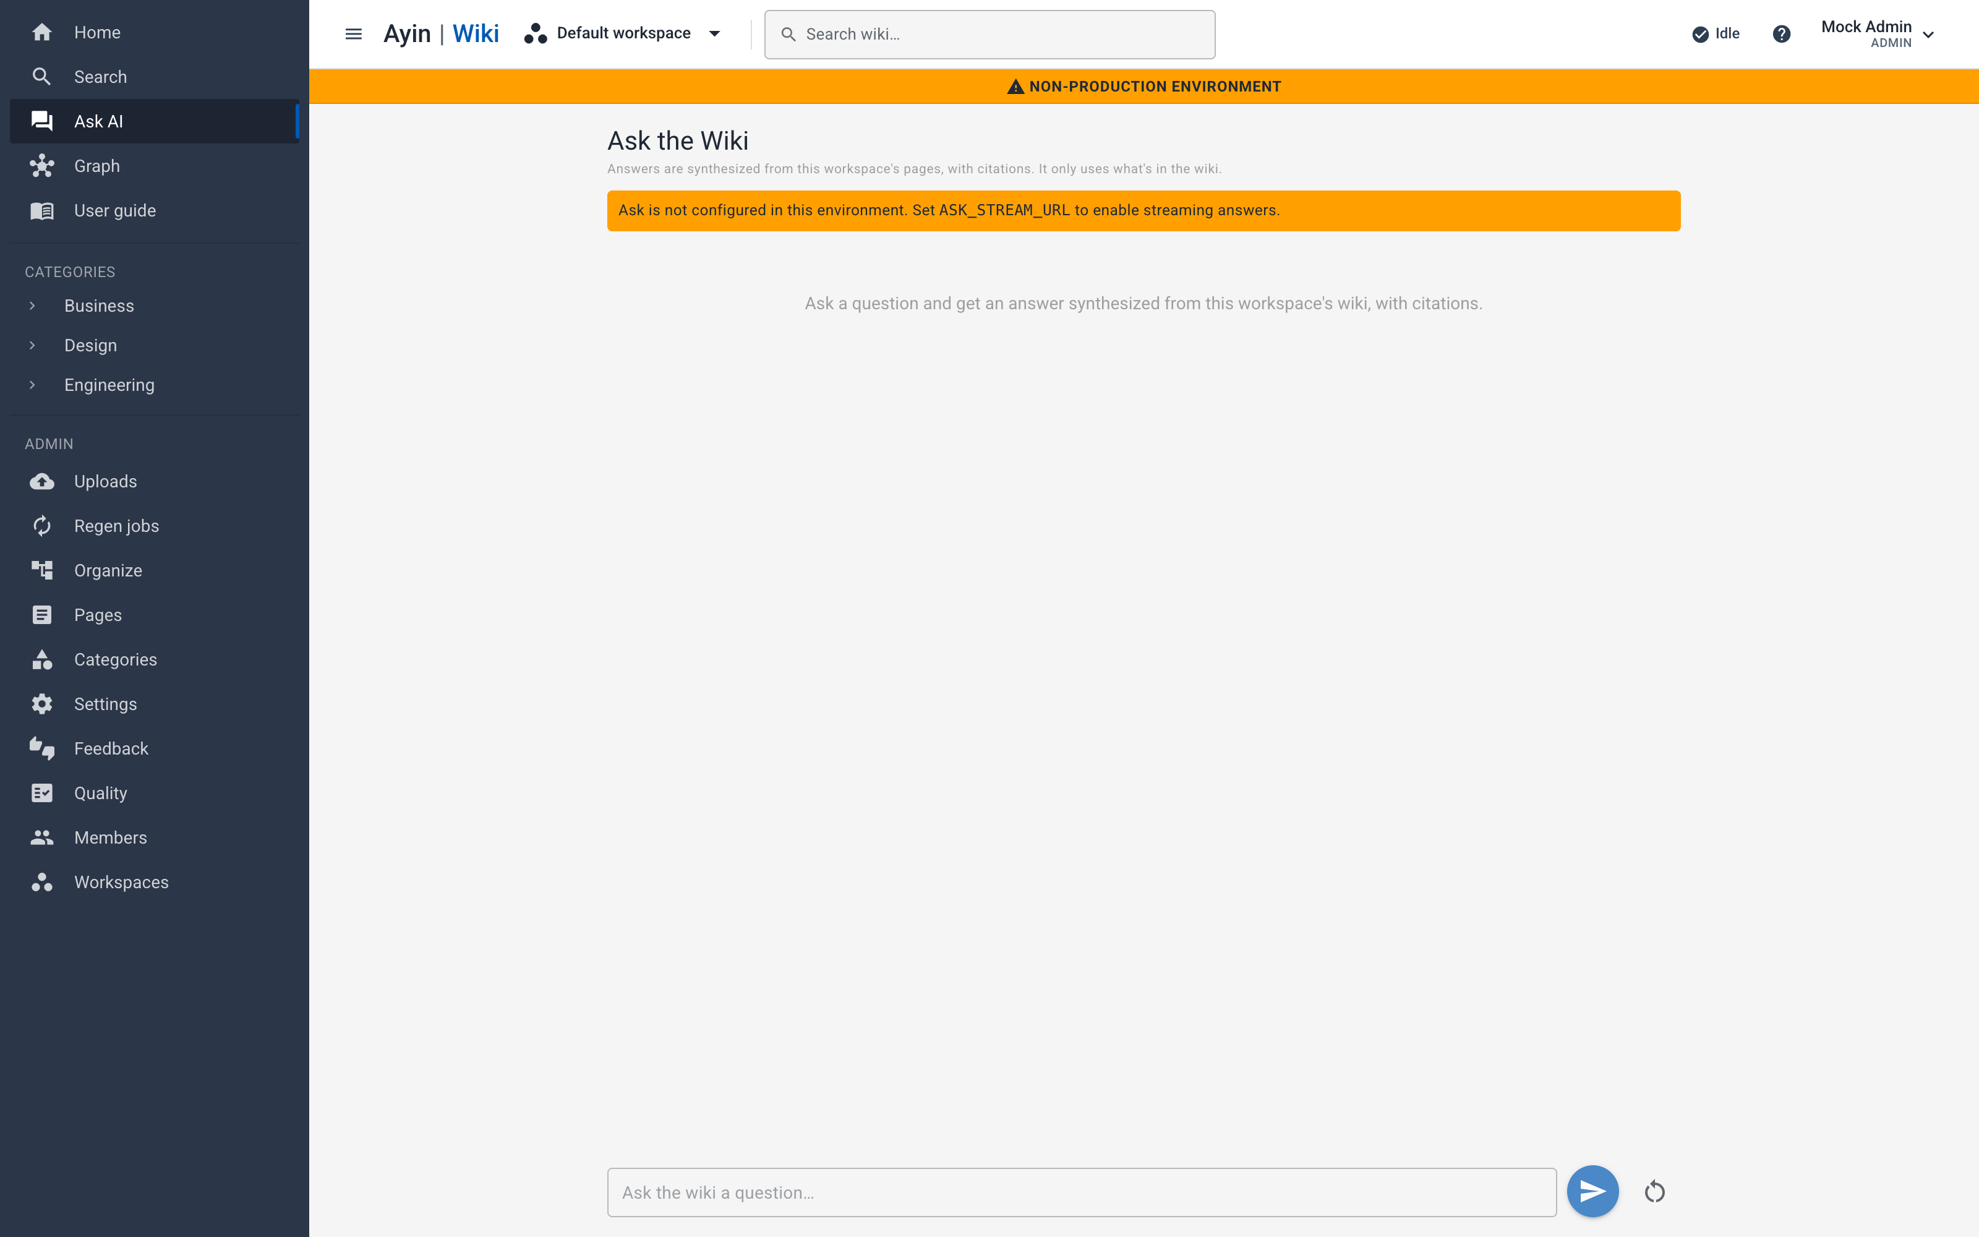The height and width of the screenshot is (1237, 1979).
Task: Reset conversation with circular arrow icon
Action: pyautogui.click(x=1654, y=1192)
